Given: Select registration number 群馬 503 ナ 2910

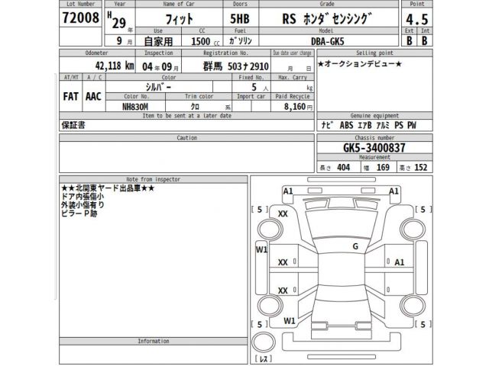Looking at the screenshot, I should (x=236, y=66).
